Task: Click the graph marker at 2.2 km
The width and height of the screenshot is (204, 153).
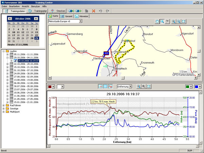Action: pos(110,108)
